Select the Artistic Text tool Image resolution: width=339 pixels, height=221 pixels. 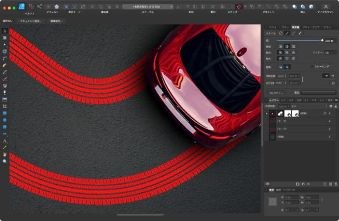point(4,140)
